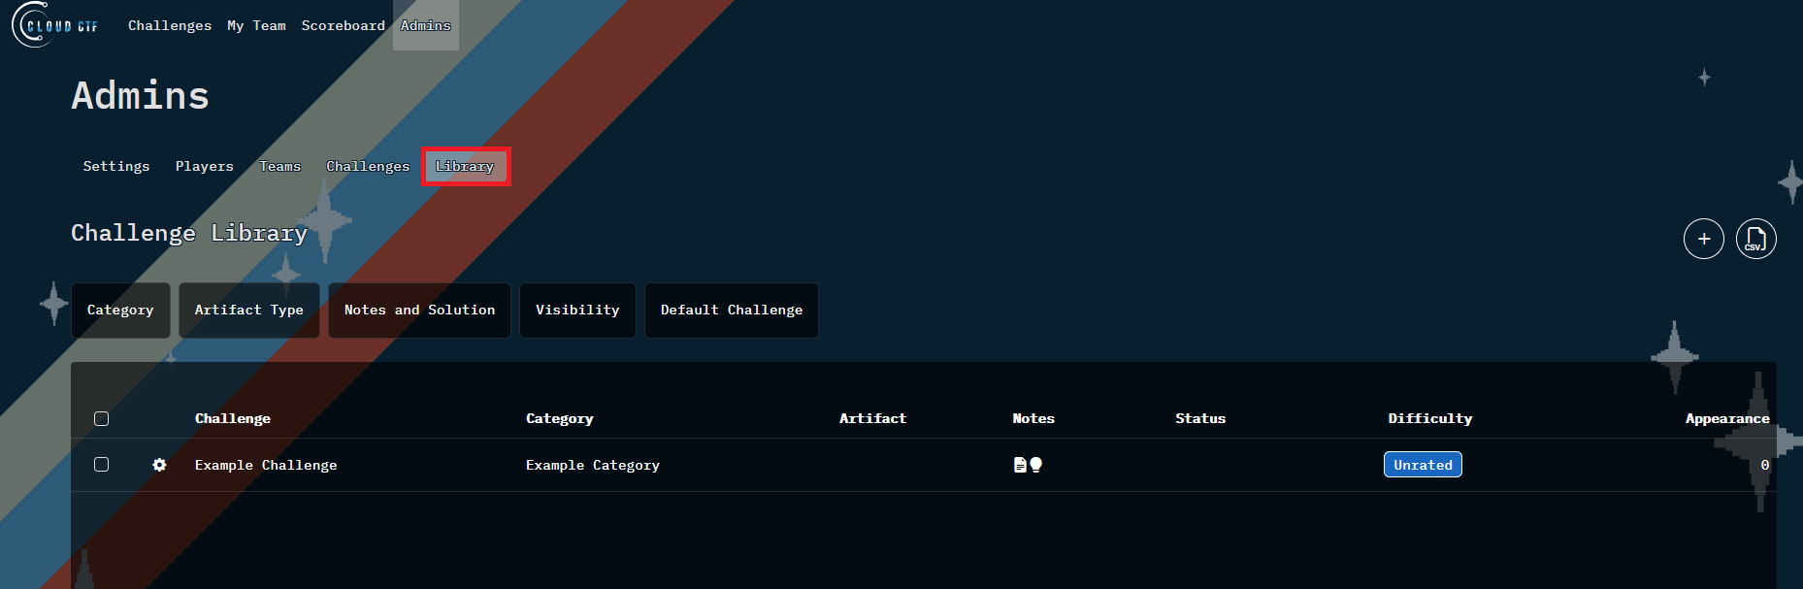Click the Challenge Library heading
Viewport: 1803px width, 589px height.
(189, 233)
